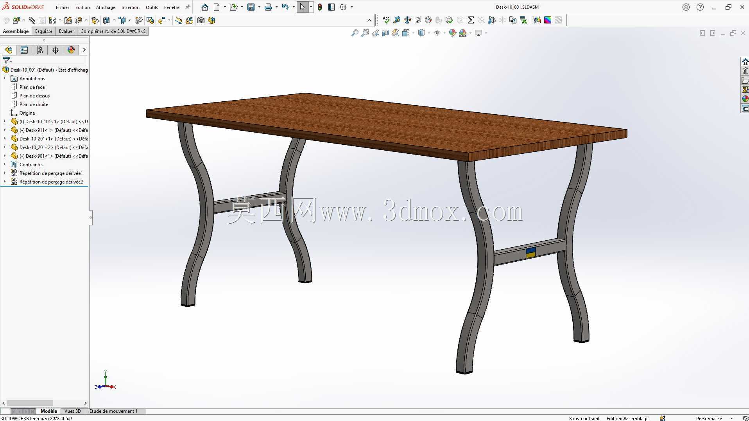The image size is (749, 421).
Task: Open the Save dropdown arrow
Action: tap(259, 7)
